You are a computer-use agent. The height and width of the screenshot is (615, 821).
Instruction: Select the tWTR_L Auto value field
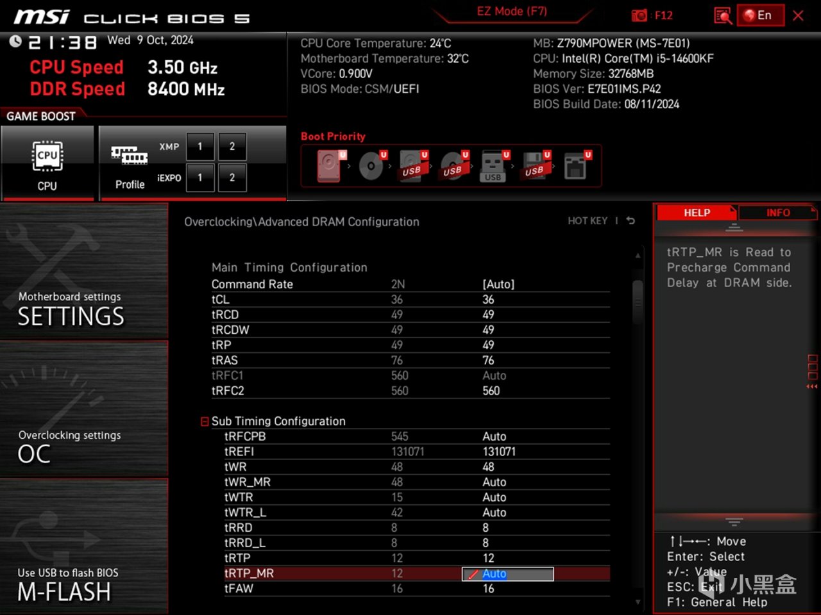tap(495, 513)
